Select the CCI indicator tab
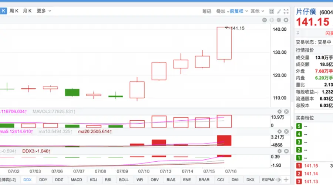This screenshot has width=333, height=185. [221, 180]
